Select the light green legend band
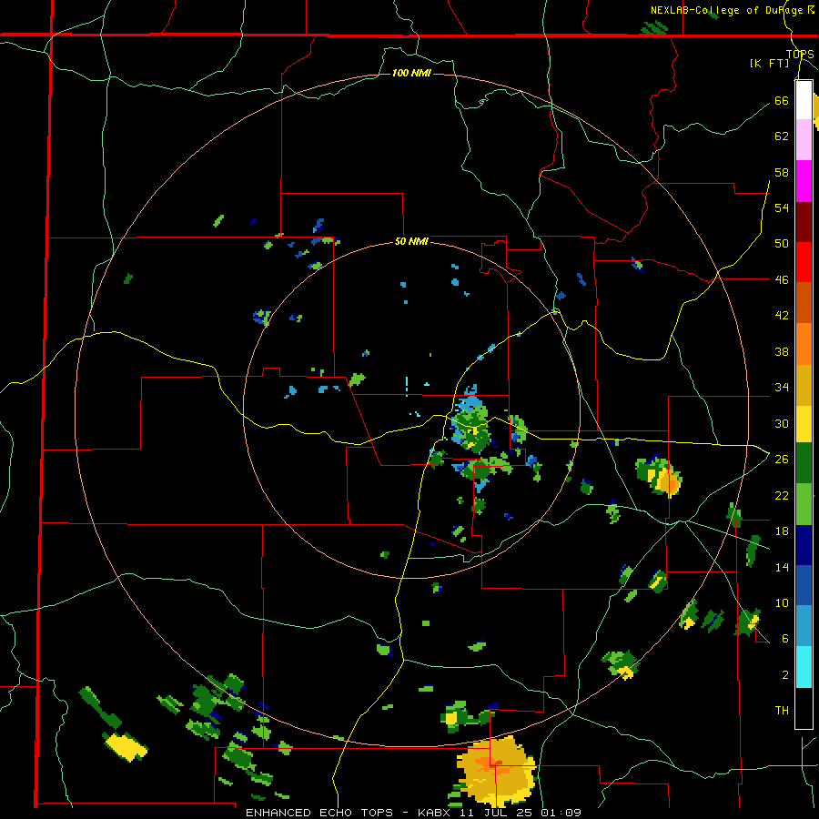Screen dimensions: 819x819 [x=804, y=504]
